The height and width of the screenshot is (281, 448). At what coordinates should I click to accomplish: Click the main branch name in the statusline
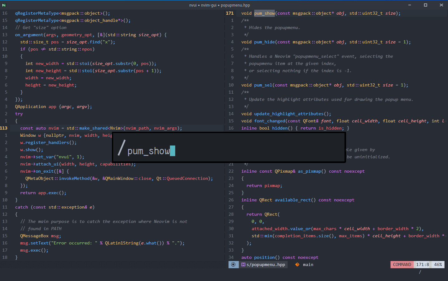click(308, 264)
